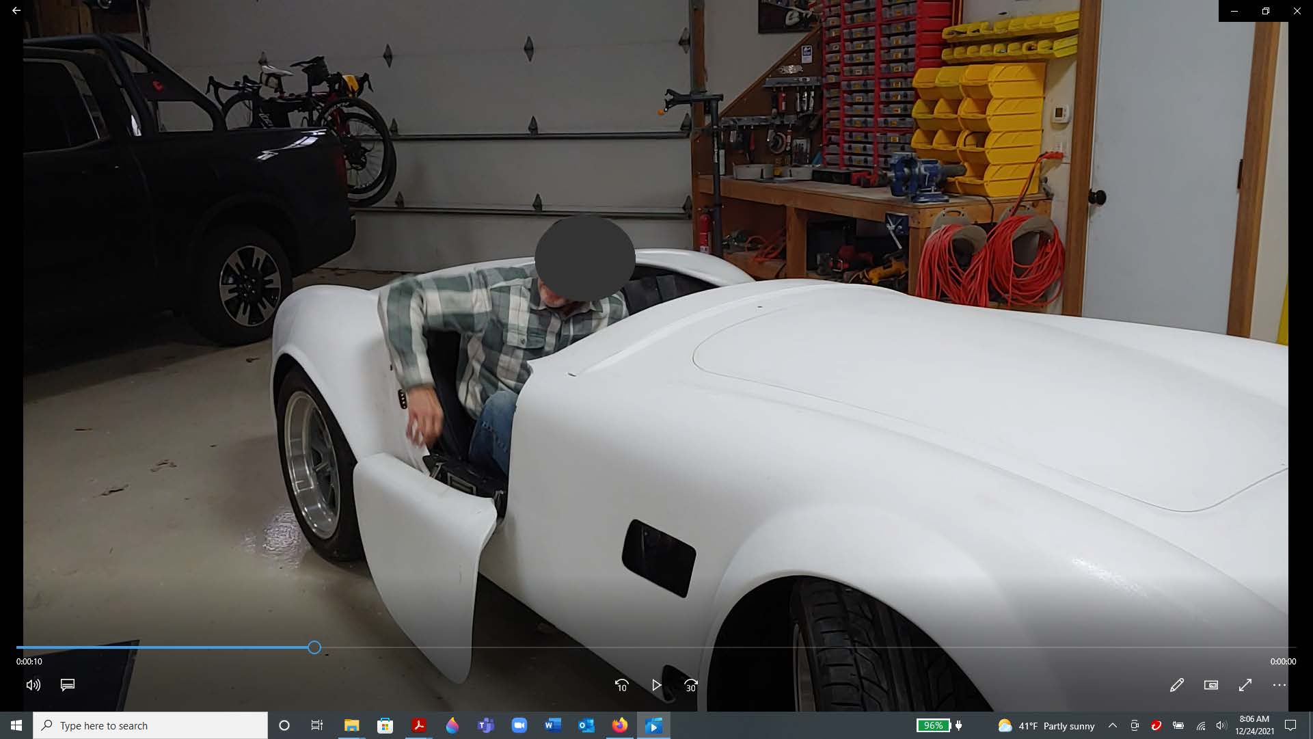Switch to mini view mode
The width and height of the screenshot is (1313, 739).
[1211, 685]
